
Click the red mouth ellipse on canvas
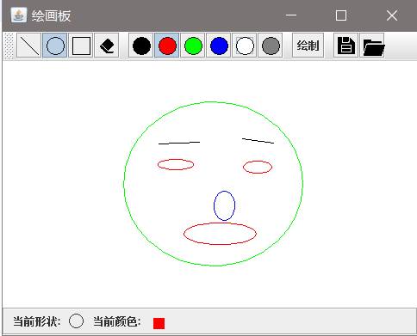(x=220, y=234)
